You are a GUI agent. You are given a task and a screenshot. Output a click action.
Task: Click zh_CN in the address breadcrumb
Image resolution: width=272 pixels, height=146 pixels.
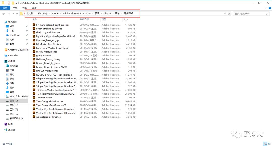(x=107, y=13)
